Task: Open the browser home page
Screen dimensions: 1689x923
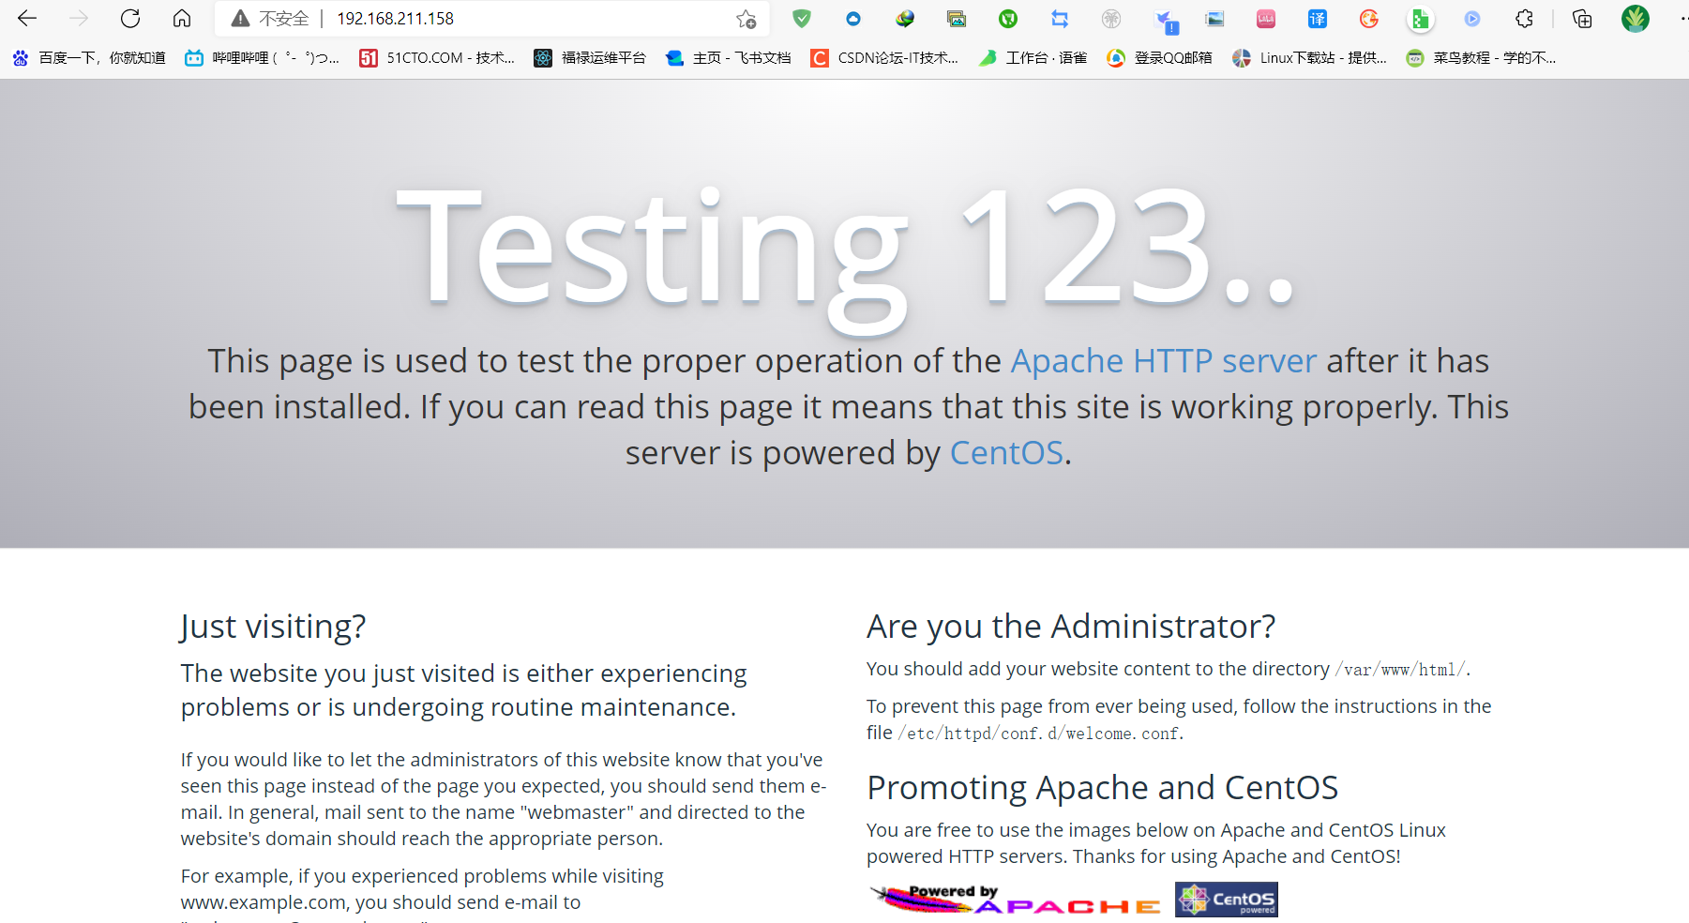Action: click(x=182, y=18)
